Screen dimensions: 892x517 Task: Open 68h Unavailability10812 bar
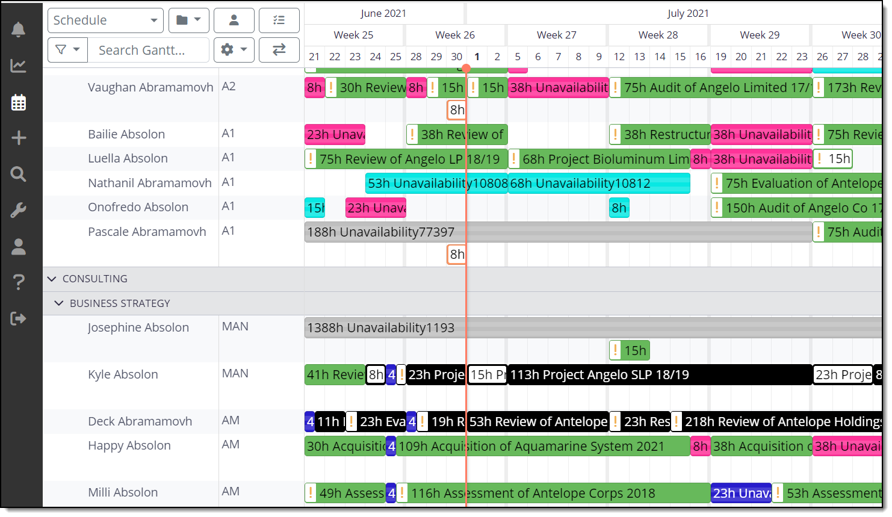click(x=599, y=184)
